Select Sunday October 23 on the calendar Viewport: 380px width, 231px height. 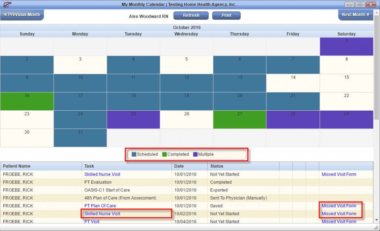coord(27,120)
